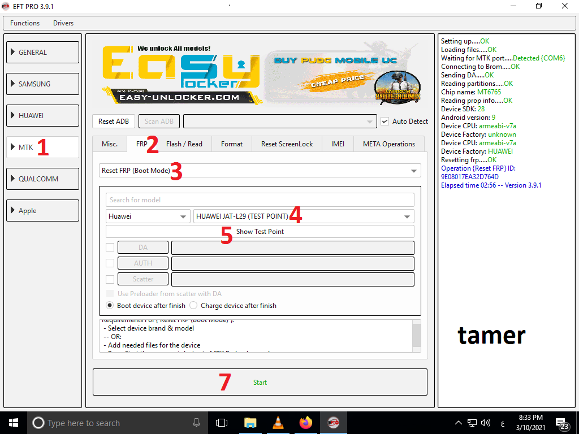Expand the Apple section

coord(42,211)
